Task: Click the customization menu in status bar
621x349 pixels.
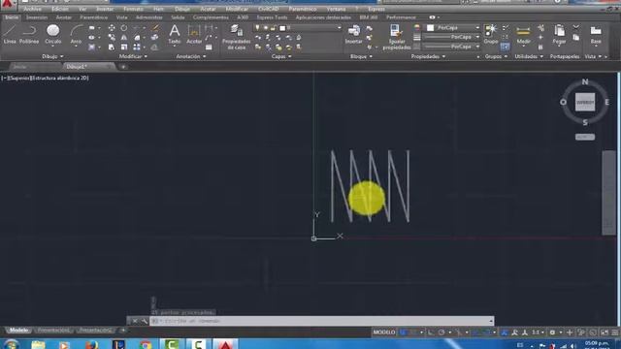Action: pyautogui.click(x=614, y=333)
